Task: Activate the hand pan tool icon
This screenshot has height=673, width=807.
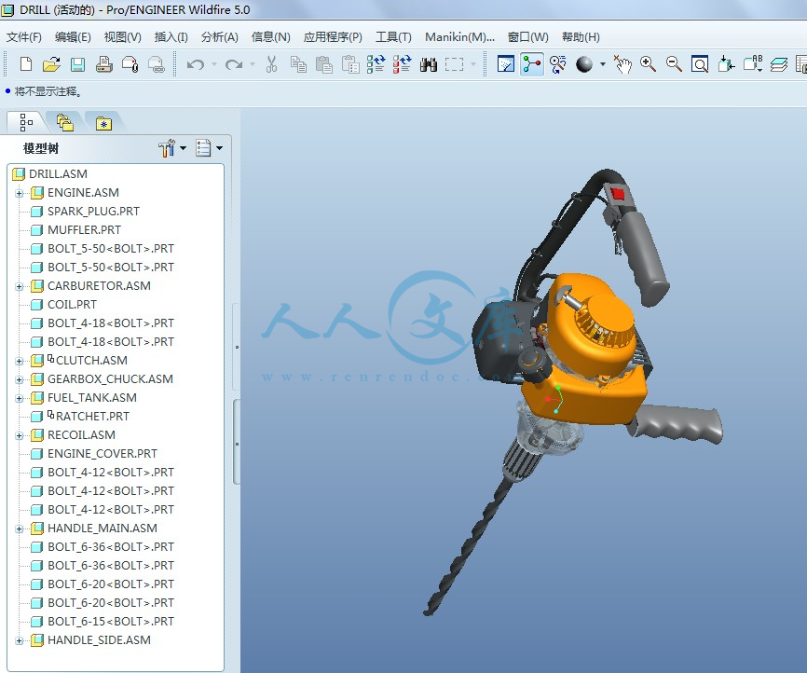Action: (622, 64)
